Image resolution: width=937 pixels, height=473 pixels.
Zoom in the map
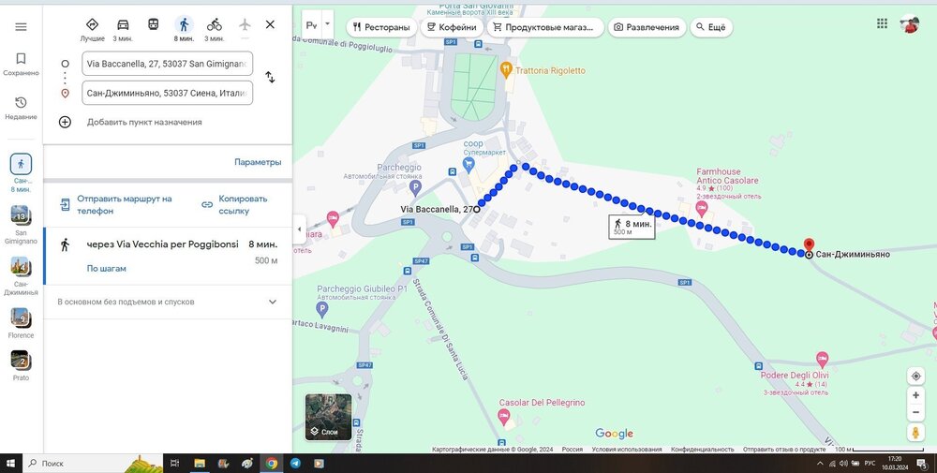915,395
